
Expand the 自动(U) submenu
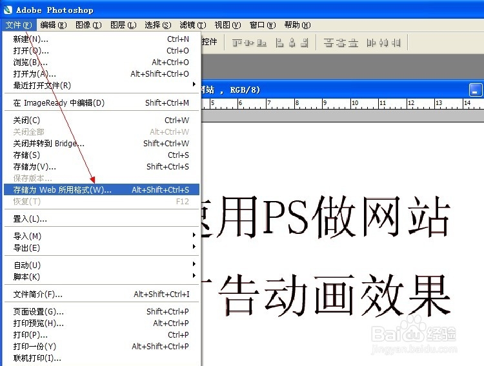coord(101,265)
